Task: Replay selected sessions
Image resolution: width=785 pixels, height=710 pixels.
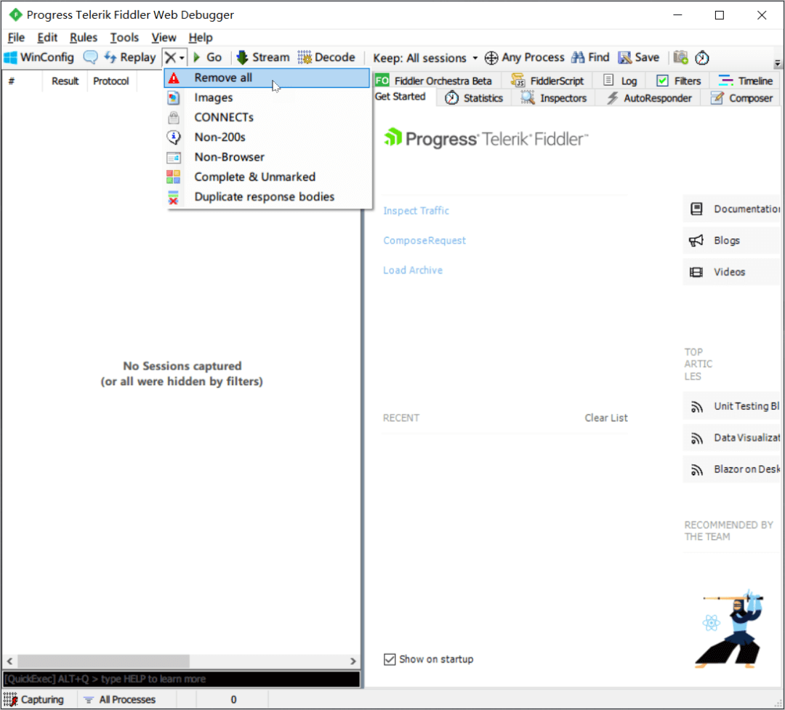Action: pyautogui.click(x=129, y=57)
